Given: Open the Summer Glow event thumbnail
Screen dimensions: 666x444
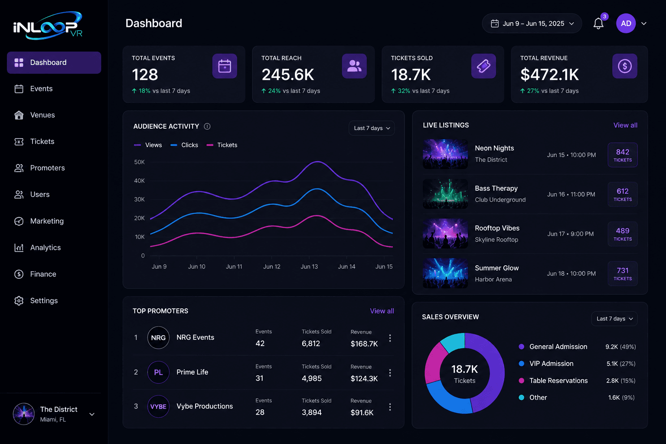Looking at the screenshot, I should (445, 273).
